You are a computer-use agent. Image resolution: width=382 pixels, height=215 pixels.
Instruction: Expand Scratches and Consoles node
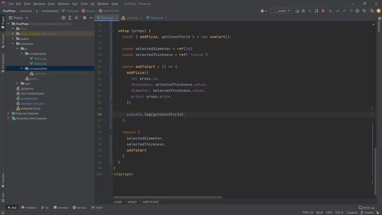8,118
